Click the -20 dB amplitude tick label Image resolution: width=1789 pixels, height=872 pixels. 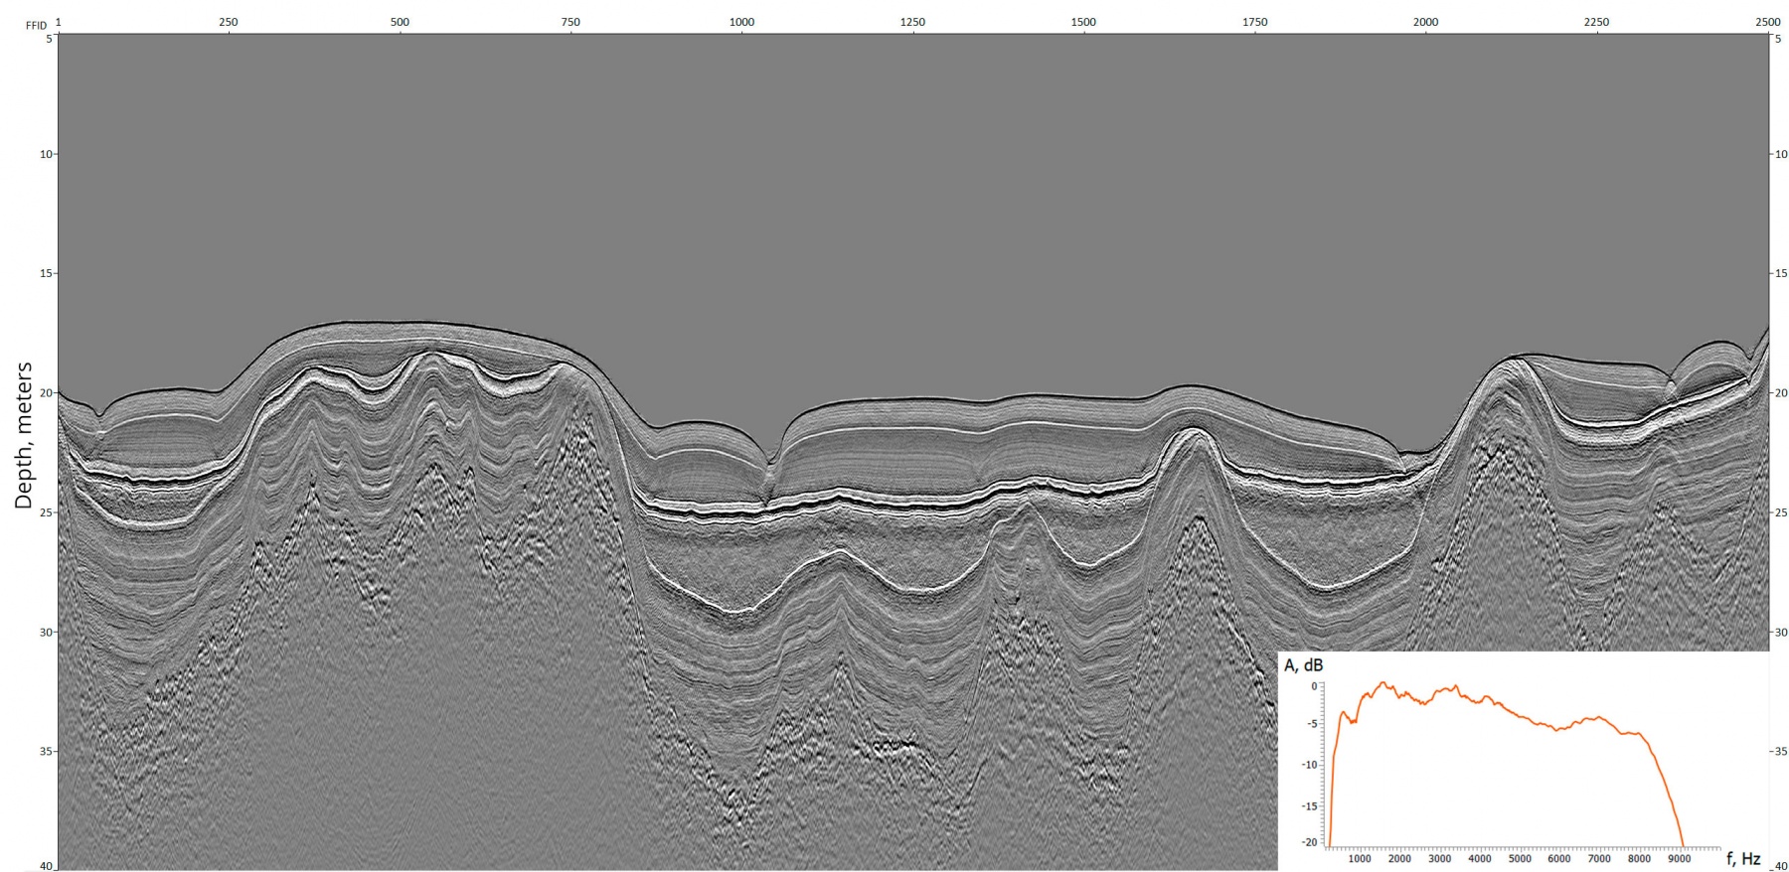[1309, 842]
